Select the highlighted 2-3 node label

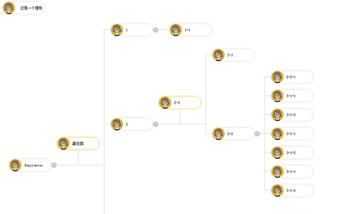point(177,102)
